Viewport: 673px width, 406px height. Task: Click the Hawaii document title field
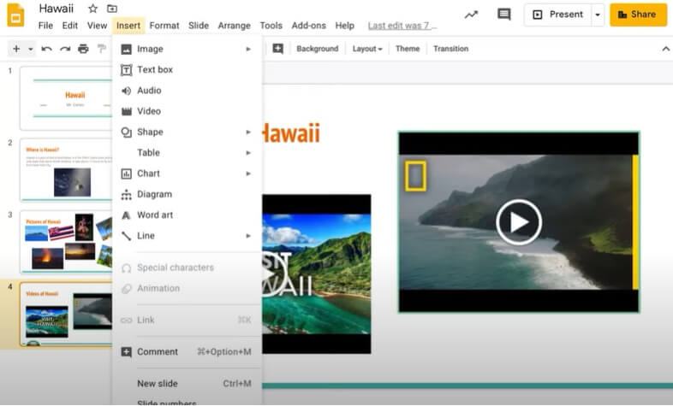[57, 9]
